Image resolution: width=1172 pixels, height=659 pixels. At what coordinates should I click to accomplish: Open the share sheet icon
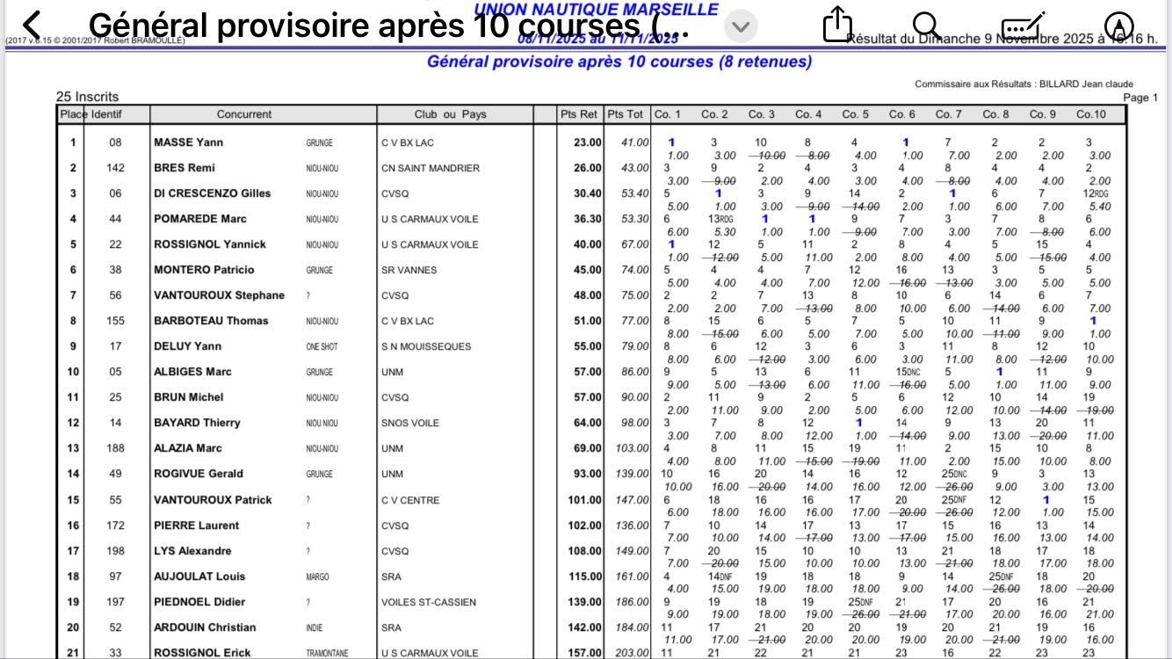[837, 25]
